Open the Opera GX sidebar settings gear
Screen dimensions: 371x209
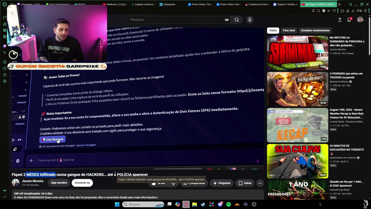5,81
